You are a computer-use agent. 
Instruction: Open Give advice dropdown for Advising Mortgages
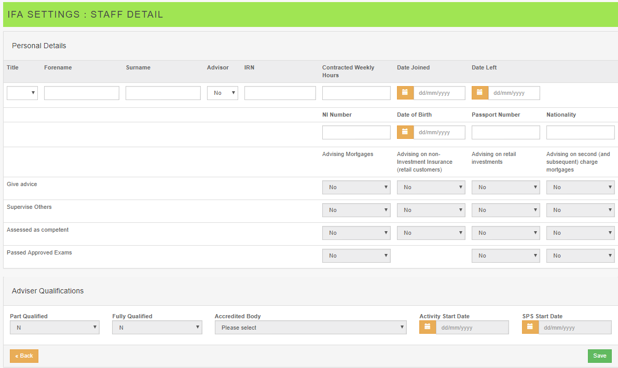click(x=356, y=187)
